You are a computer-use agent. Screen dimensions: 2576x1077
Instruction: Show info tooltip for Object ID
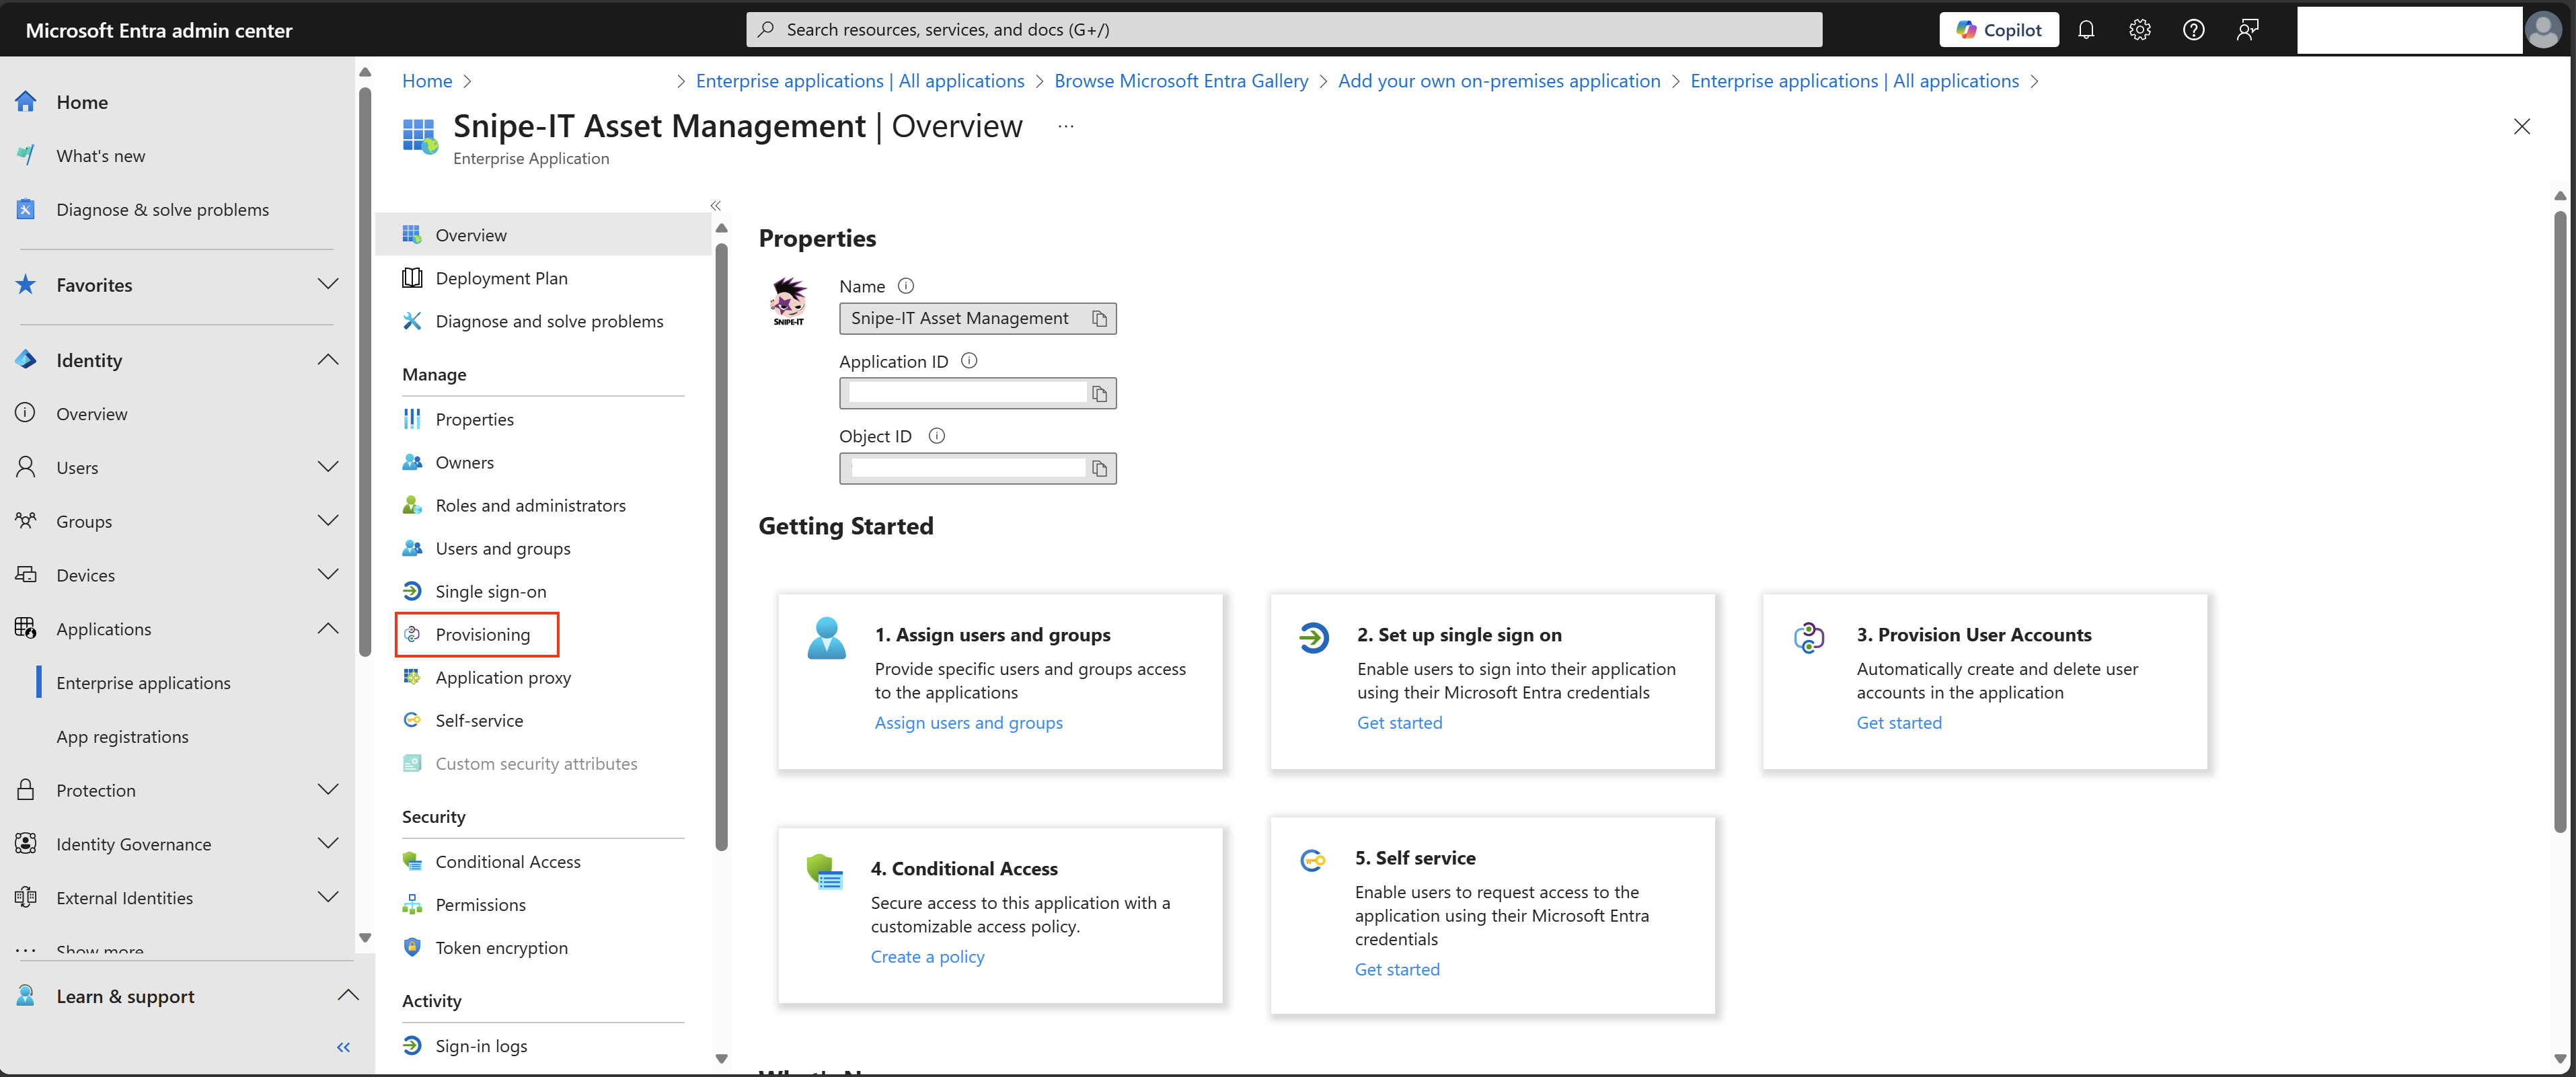(x=936, y=436)
